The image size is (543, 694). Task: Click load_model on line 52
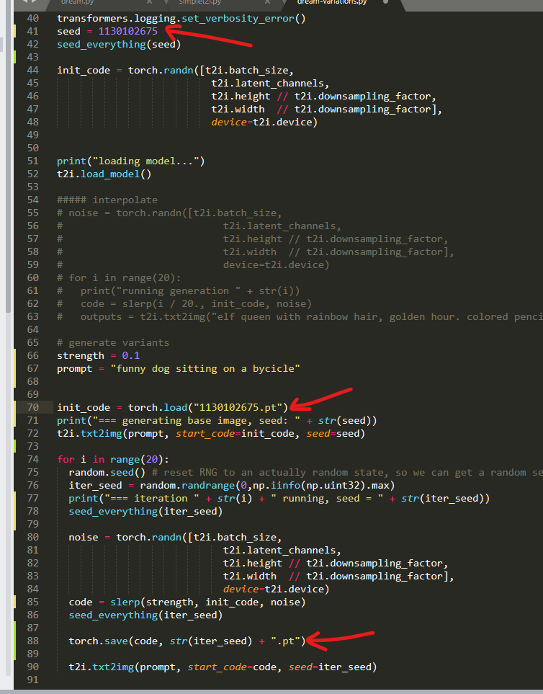[x=109, y=174]
